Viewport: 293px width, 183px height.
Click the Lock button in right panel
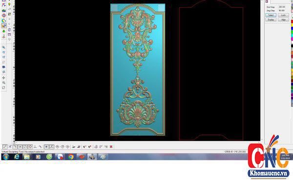[x=283, y=15]
